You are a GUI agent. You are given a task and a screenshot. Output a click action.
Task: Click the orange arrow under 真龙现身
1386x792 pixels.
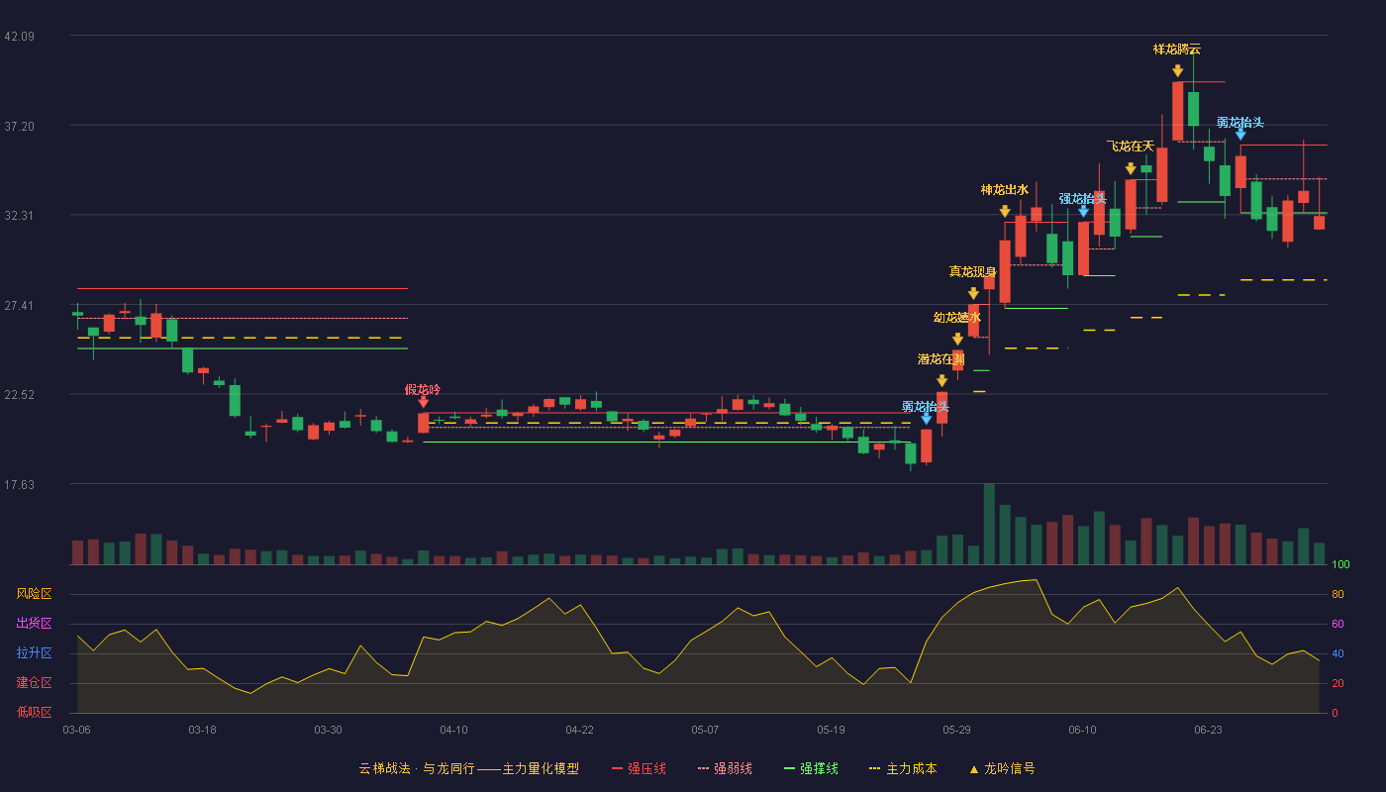(973, 293)
